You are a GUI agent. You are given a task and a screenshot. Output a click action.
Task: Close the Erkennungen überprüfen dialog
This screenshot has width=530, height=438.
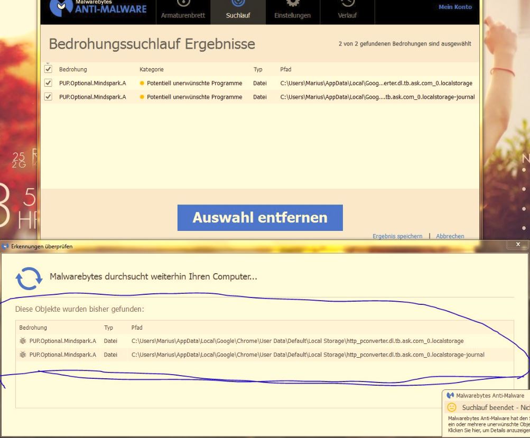tap(518, 244)
